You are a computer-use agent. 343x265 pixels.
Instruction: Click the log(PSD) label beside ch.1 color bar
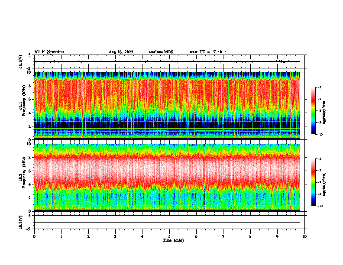324,113
